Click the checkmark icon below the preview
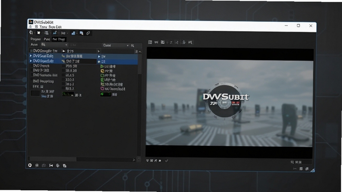The width and height of the screenshot is (342, 192). click(x=166, y=161)
